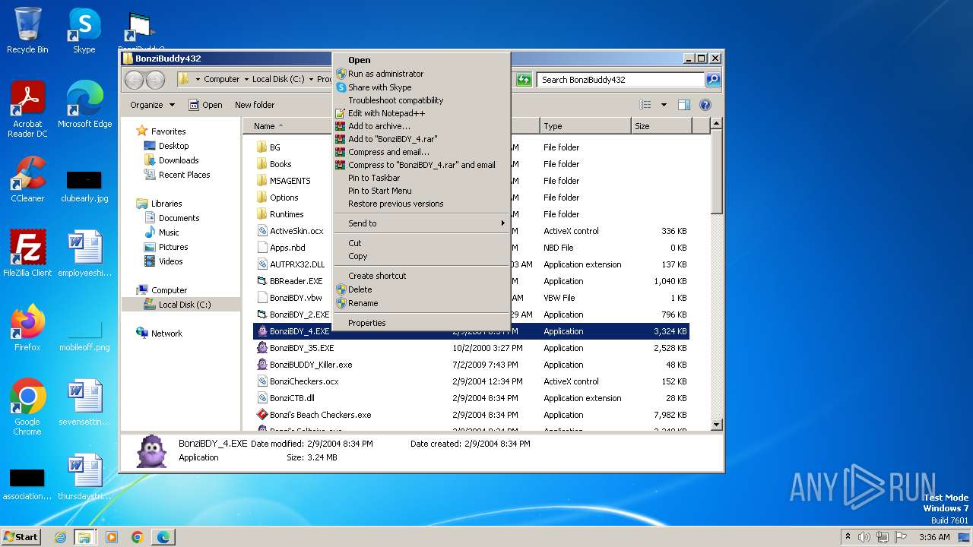Choose Rename from context menu
The width and height of the screenshot is (973, 547).
pos(421,303)
